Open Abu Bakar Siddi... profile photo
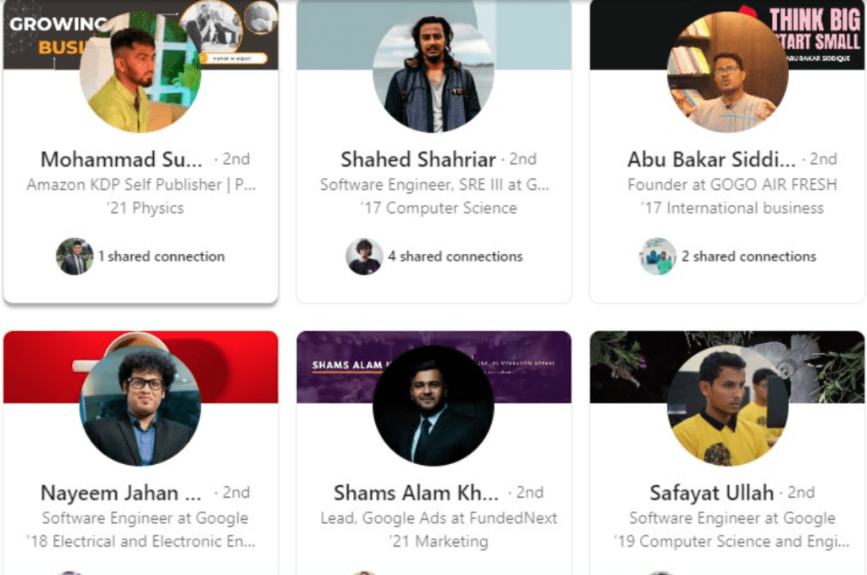Screen dimensions: 867x575 point(727,73)
